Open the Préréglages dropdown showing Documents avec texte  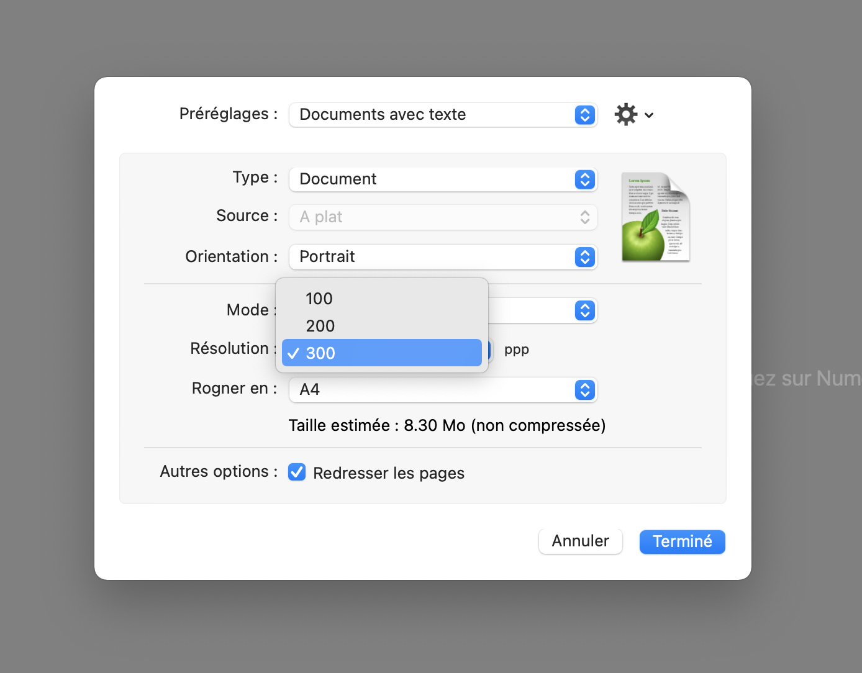[x=443, y=115]
